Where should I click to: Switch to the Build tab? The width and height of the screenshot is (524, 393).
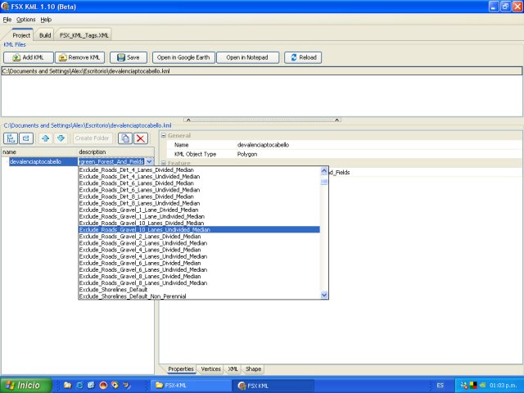point(45,35)
